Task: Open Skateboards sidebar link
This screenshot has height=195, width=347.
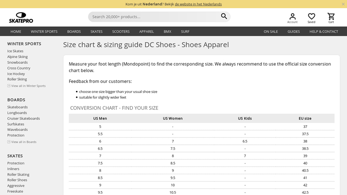Action: point(17,107)
